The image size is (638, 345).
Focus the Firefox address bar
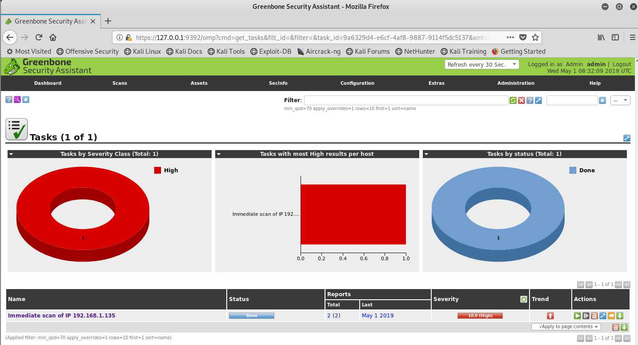[313, 38]
